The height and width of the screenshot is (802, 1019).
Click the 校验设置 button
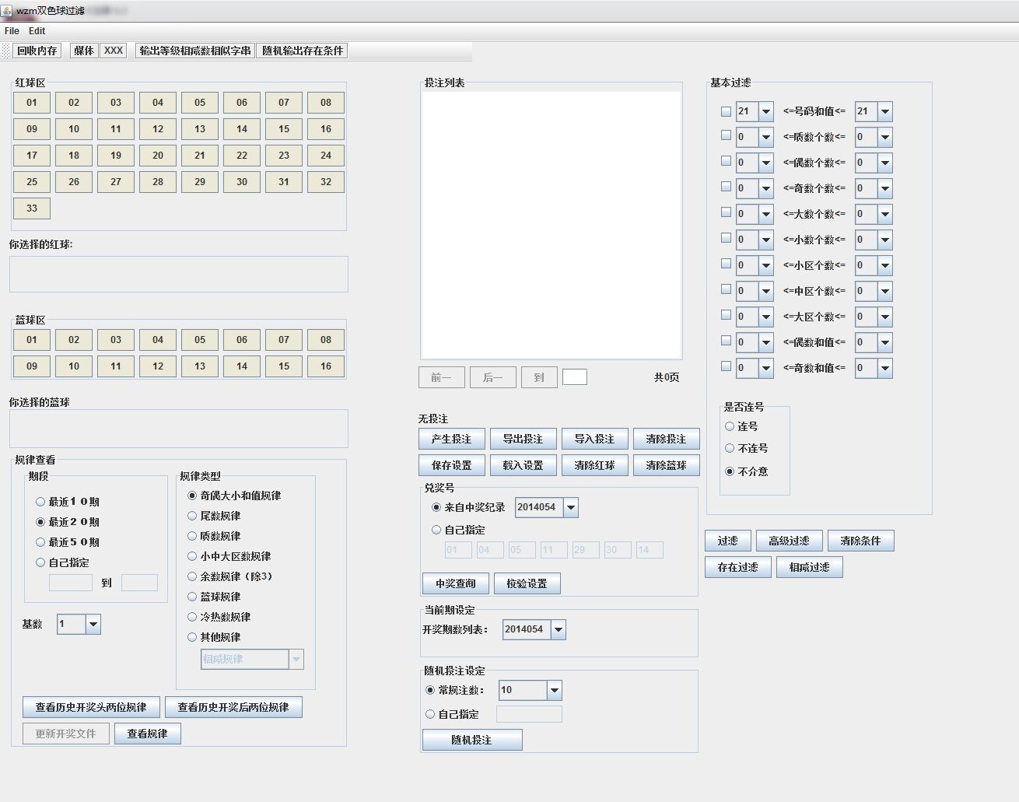527,583
